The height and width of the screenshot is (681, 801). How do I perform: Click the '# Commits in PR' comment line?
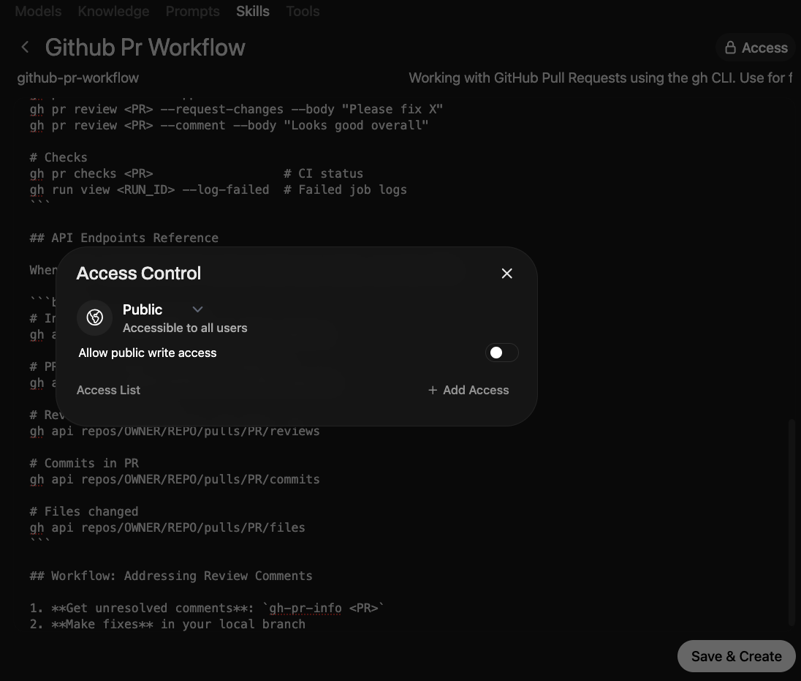pyautogui.click(x=84, y=463)
